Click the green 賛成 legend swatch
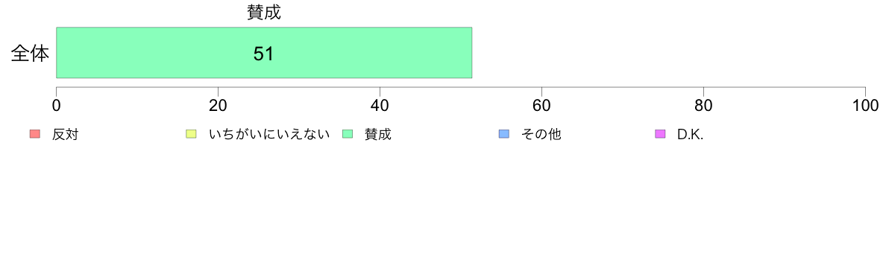 pyautogui.click(x=347, y=134)
